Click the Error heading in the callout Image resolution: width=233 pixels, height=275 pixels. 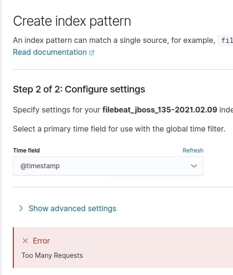41,241
